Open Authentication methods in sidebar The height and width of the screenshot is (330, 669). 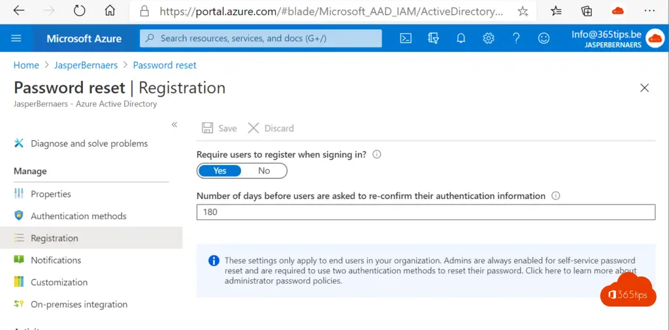point(78,216)
